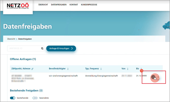The width and height of the screenshot is (170, 102).
Task: Click the filter icon beside Zählpunkt, Adresse
Action: tap(32, 69)
